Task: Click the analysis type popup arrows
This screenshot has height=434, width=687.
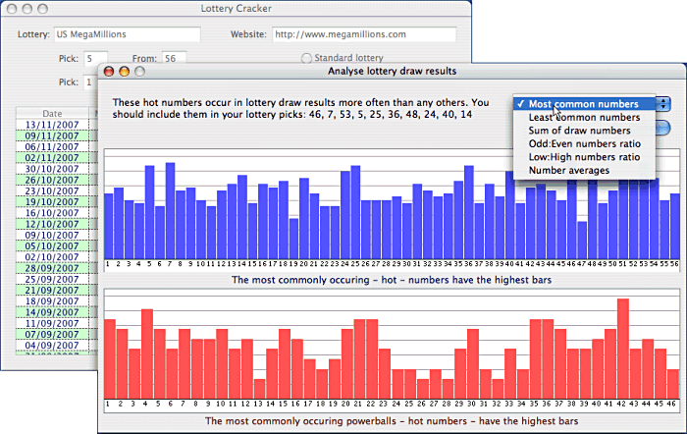Action: [x=664, y=104]
